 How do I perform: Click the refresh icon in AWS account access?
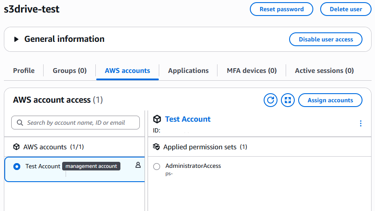point(271,100)
